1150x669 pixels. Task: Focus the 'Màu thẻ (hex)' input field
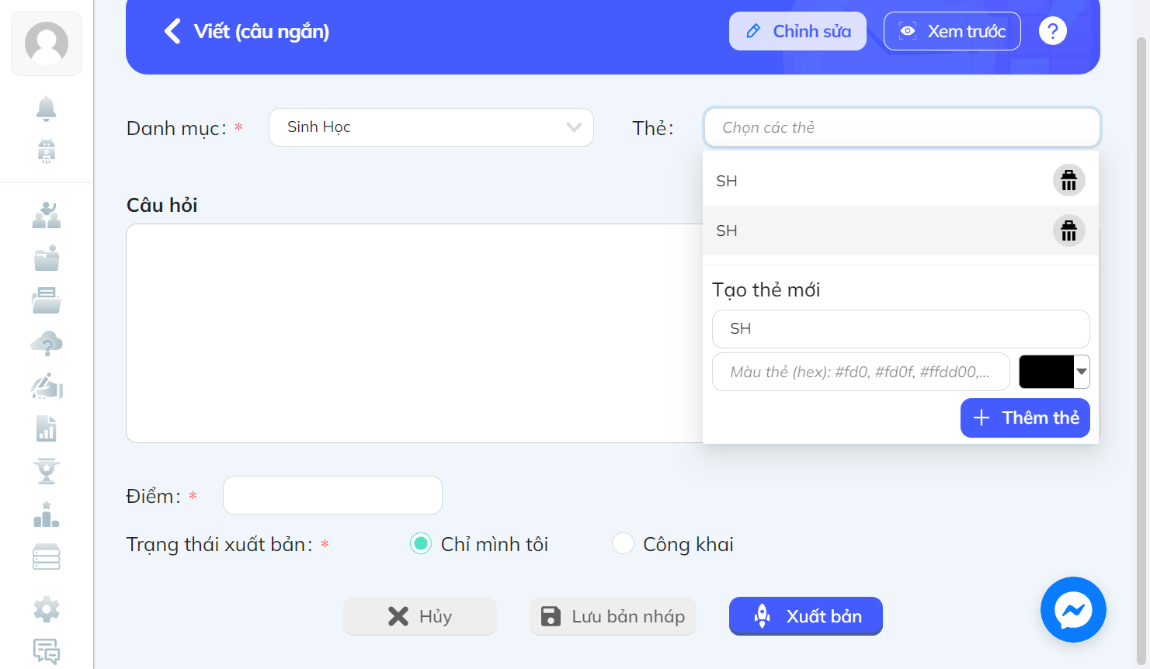[860, 372]
